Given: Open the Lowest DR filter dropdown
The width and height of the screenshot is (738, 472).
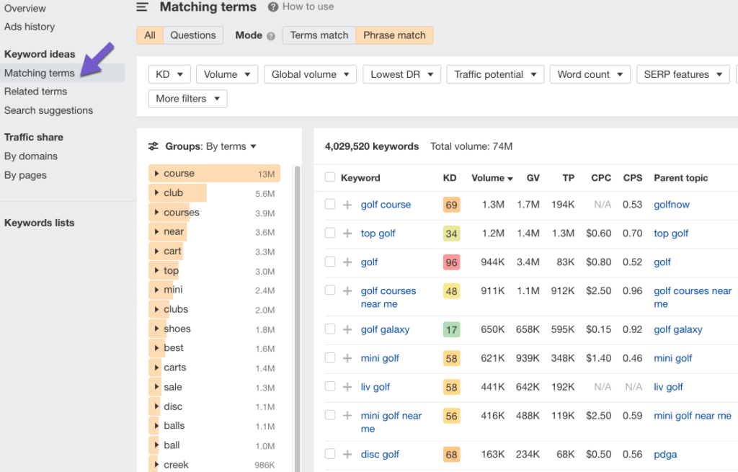Looking at the screenshot, I should pos(401,74).
